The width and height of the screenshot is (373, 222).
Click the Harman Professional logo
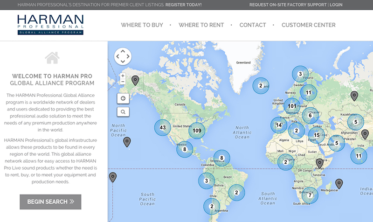[50, 25]
